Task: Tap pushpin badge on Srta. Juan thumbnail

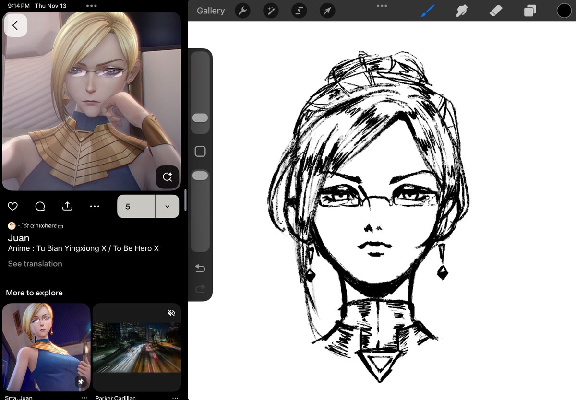Action: [81, 382]
